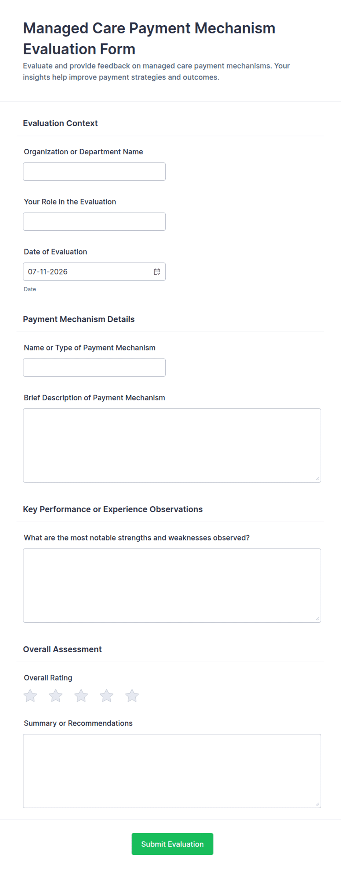341x873 pixels.
Task: Give five-star Overall Rating
Action: tap(132, 696)
